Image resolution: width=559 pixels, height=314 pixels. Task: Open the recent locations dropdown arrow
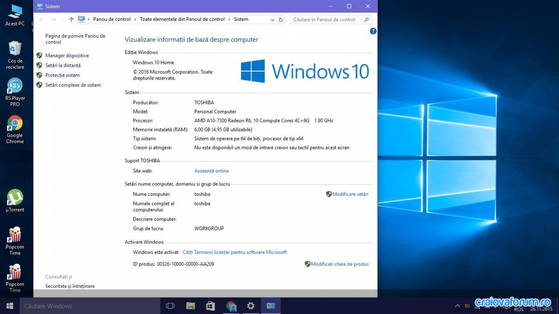coord(63,19)
